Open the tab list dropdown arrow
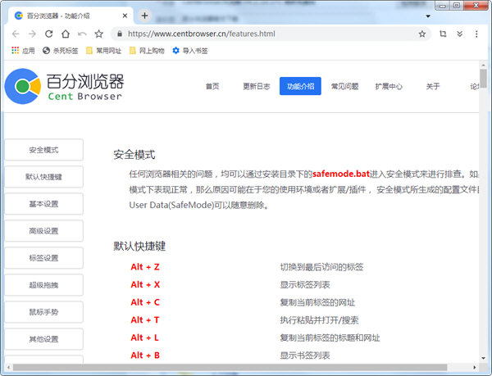 (x=428, y=16)
